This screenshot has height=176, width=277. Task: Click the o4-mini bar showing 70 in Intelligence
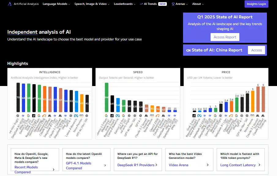point(18,97)
